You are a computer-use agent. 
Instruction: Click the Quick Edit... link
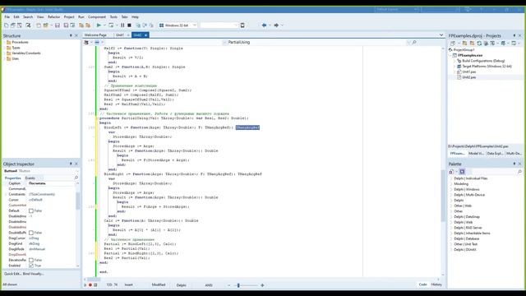[x=12, y=274]
